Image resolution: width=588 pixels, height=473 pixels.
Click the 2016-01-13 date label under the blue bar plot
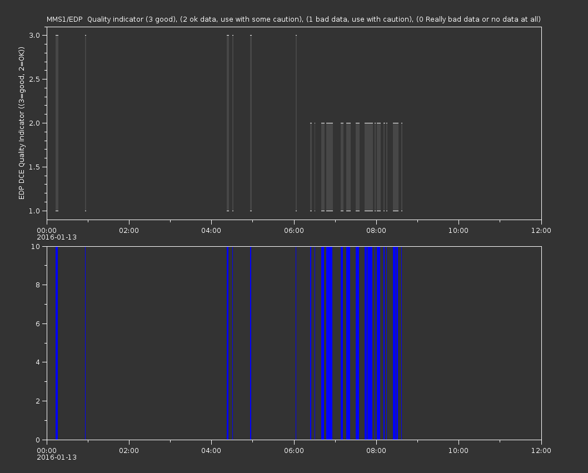coord(57,457)
